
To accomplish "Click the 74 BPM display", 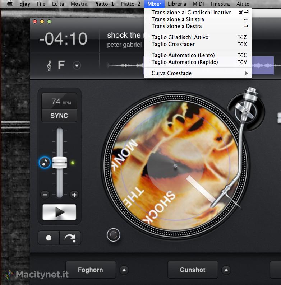I will point(59,101).
